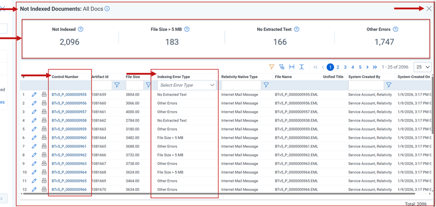Sort by File Name column header
The width and height of the screenshot is (436, 207).
pyautogui.click(x=283, y=77)
